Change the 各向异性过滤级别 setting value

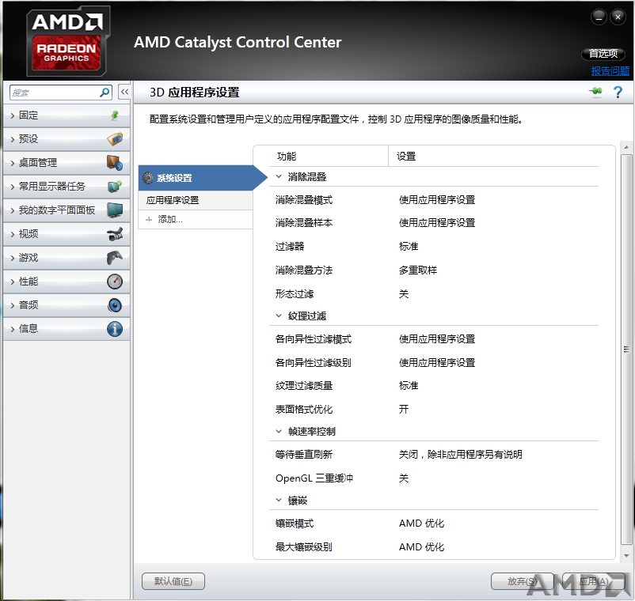pos(437,363)
